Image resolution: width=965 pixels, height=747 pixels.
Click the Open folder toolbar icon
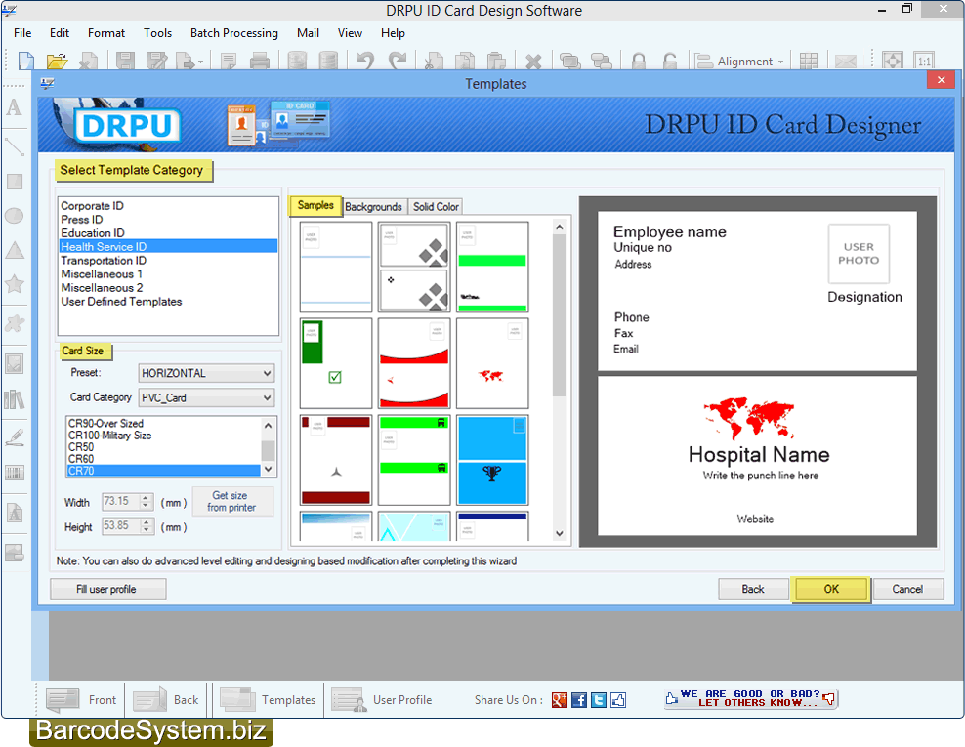tap(57, 61)
